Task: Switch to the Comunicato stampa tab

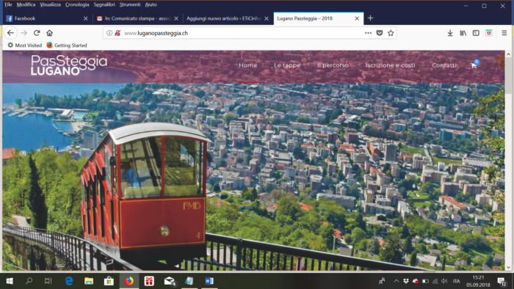Action: click(x=137, y=18)
